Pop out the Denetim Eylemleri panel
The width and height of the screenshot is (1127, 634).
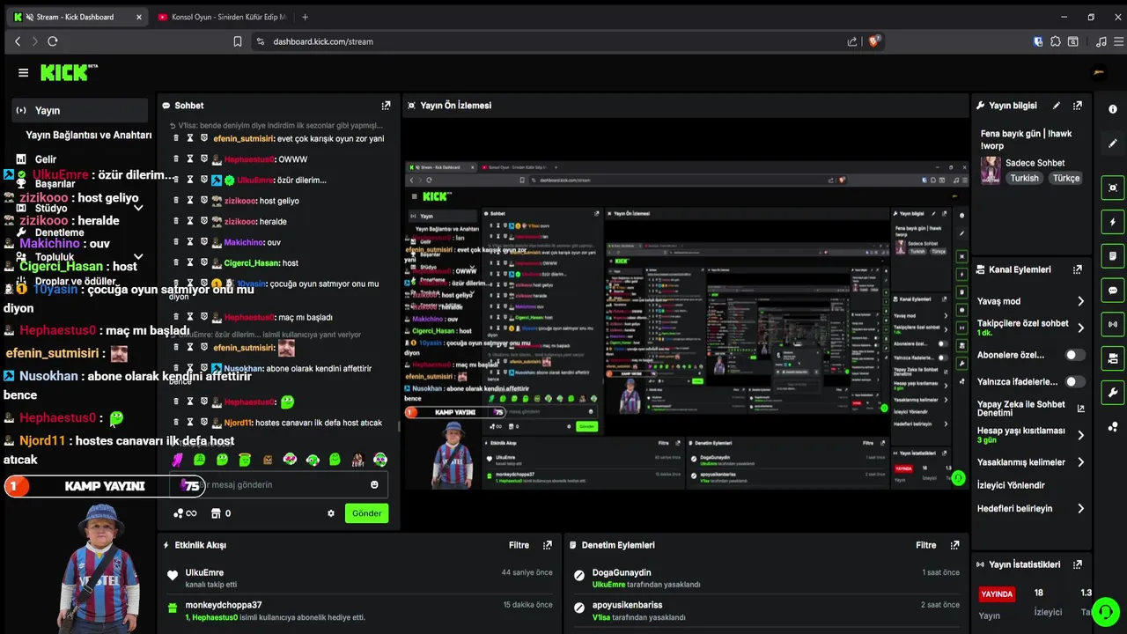956,545
